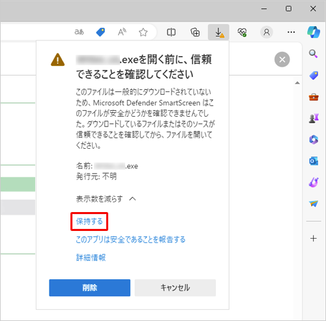326x321 pixels.
Task: Open sidebar Drop paper plane icon
Action: pyautogui.click(x=314, y=204)
